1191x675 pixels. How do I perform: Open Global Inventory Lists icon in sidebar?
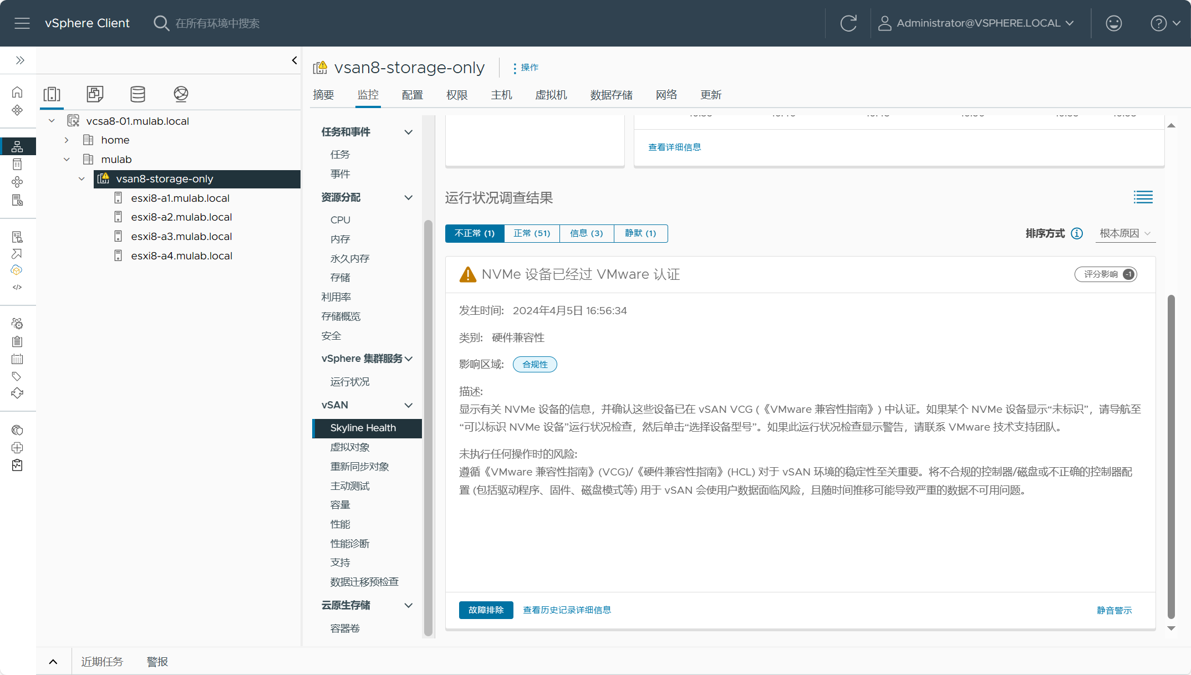tap(17, 200)
